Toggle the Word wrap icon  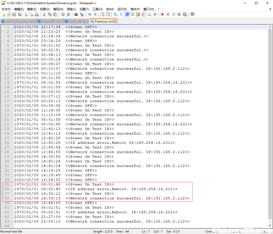[x=116, y=15]
